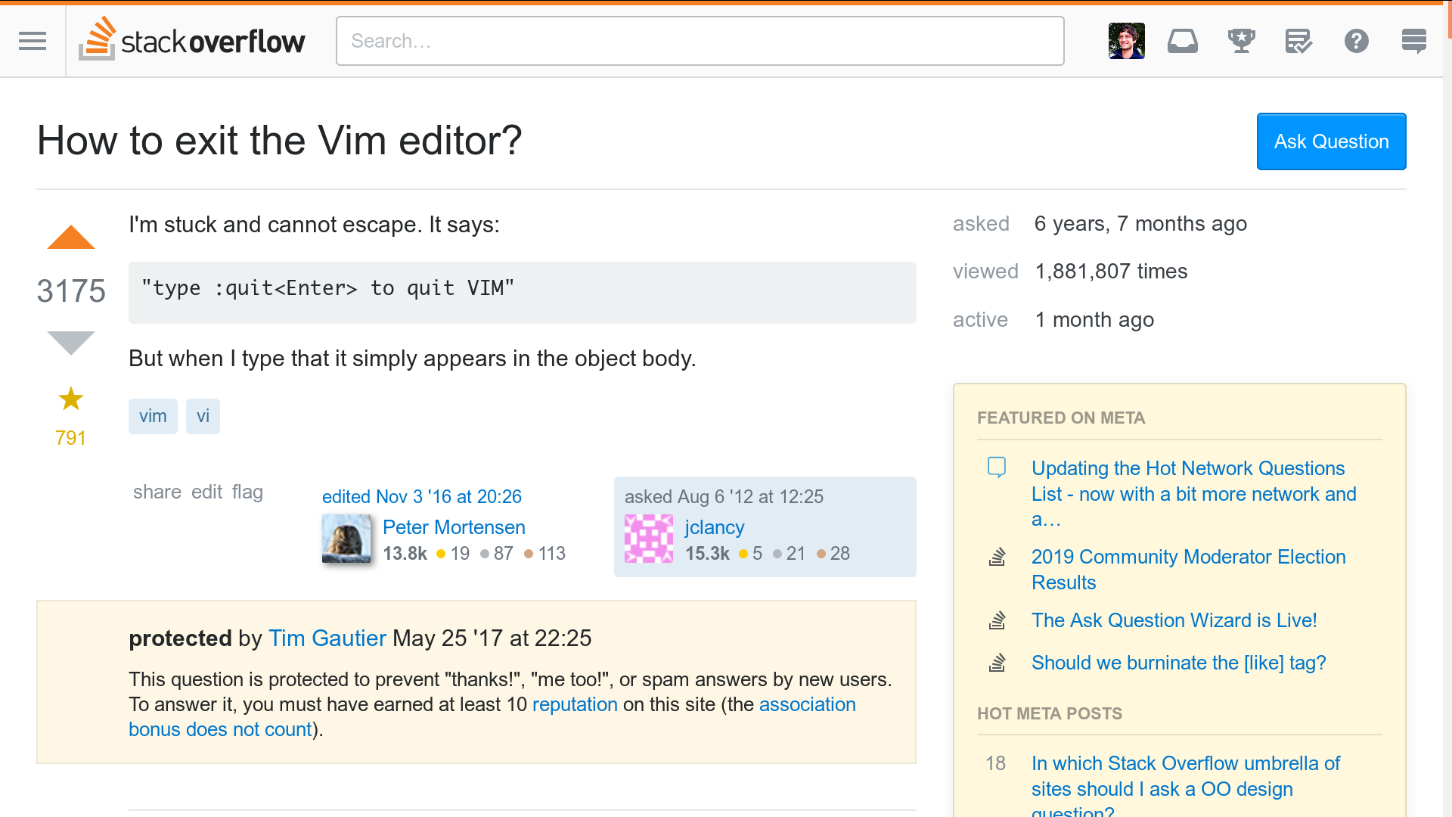The image size is (1452, 817).
Task: Focus the Search input field
Action: [700, 41]
